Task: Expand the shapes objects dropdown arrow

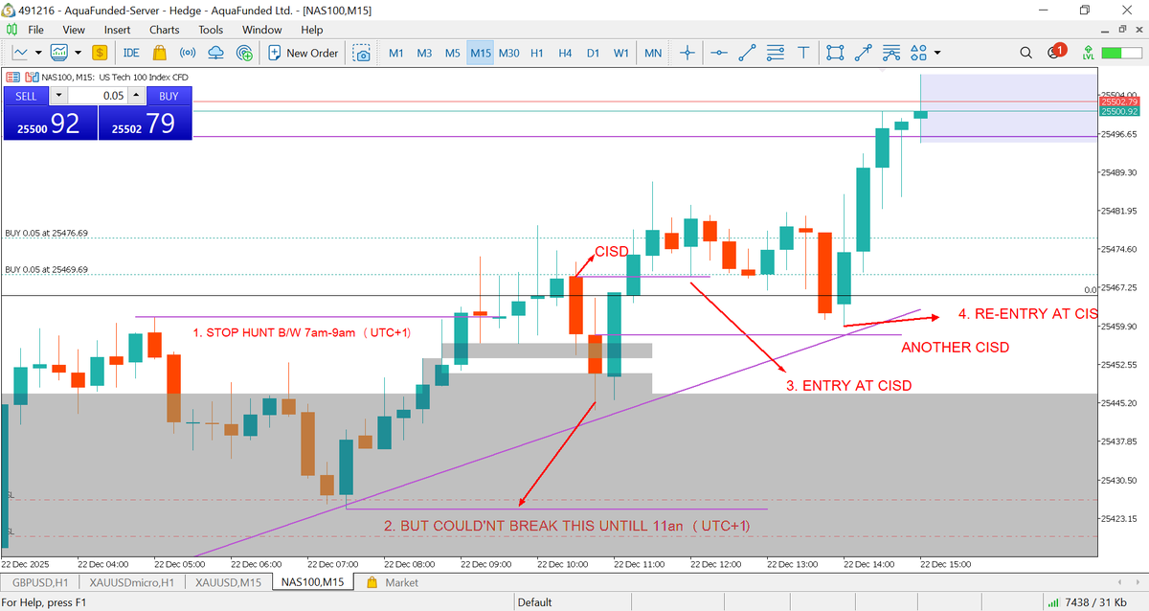Action: [x=937, y=53]
